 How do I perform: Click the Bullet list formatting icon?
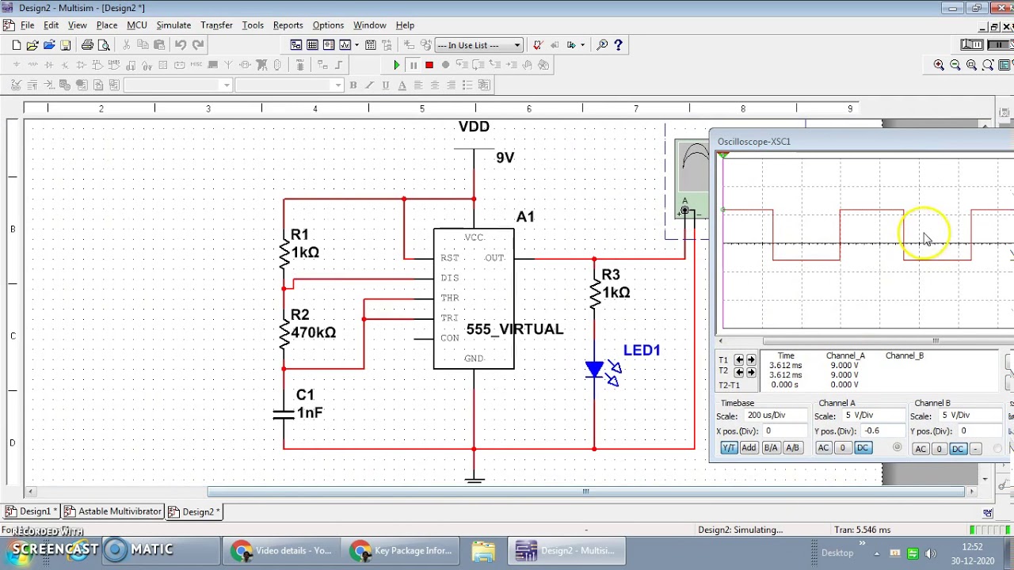pyautogui.click(x=467, y=85)
